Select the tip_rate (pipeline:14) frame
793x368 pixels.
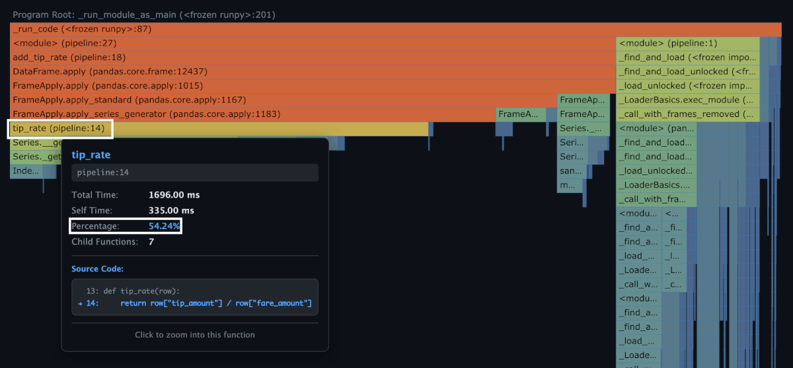(219, 128)
